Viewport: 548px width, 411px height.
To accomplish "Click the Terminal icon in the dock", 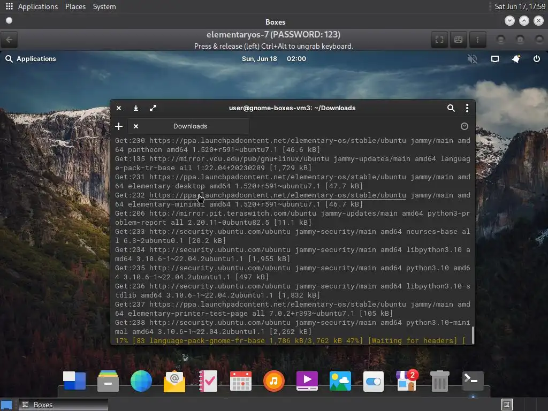I will pyautogui.click(x=473, y=380).
